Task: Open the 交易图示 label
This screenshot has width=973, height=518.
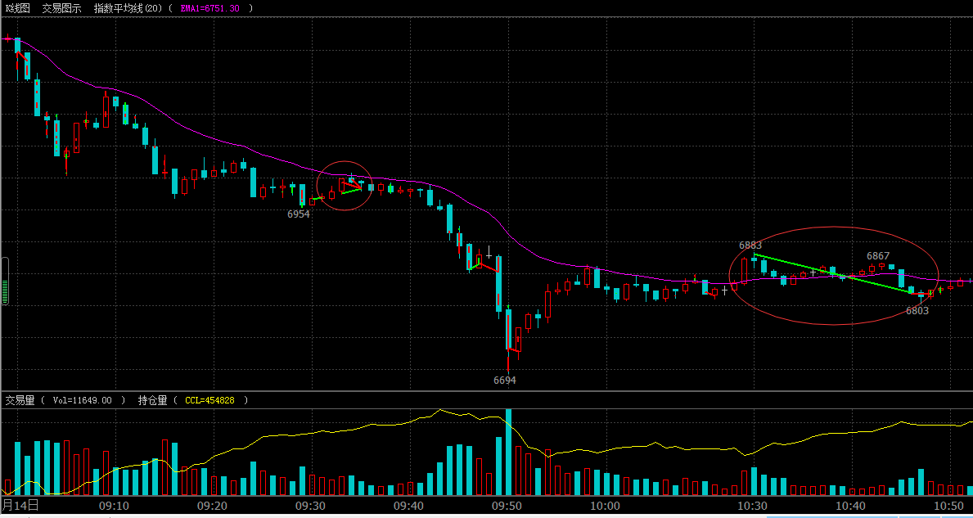Action: [x=62, y=8]
